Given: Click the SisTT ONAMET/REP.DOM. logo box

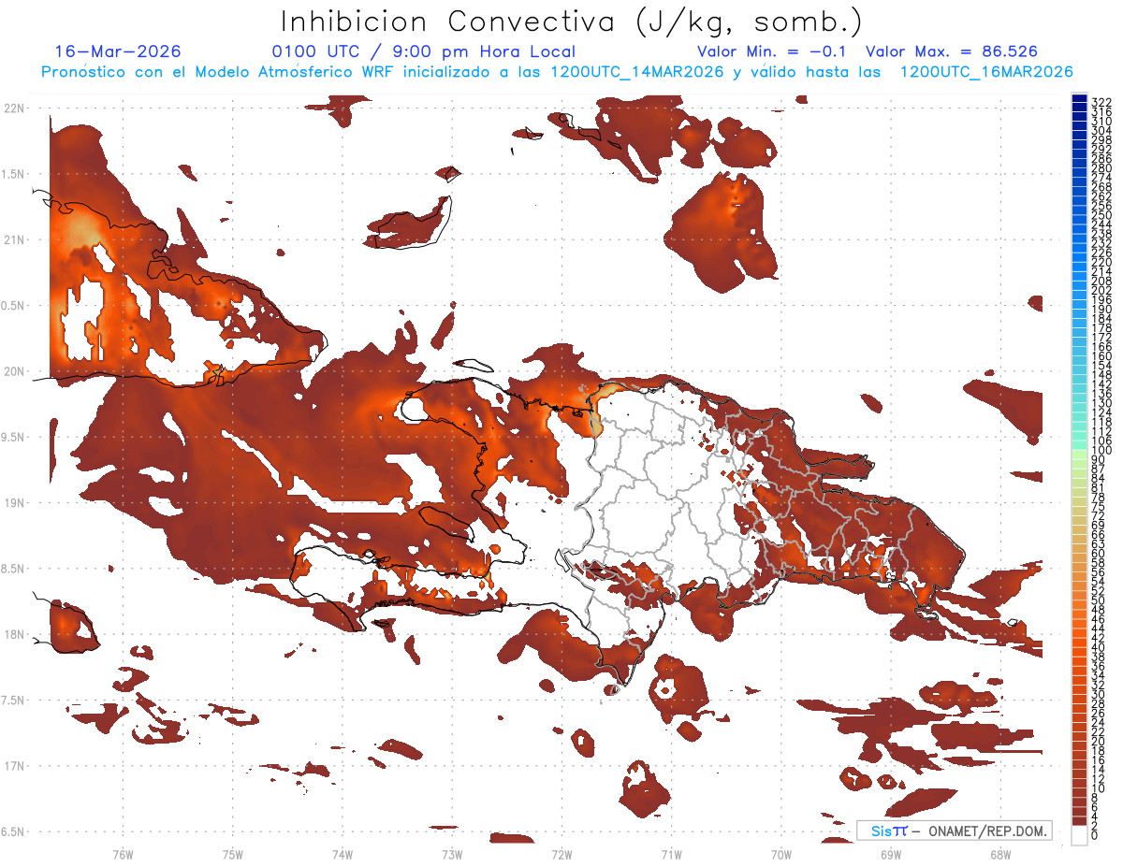Looking at the screenshot, I should coord(954,831).
